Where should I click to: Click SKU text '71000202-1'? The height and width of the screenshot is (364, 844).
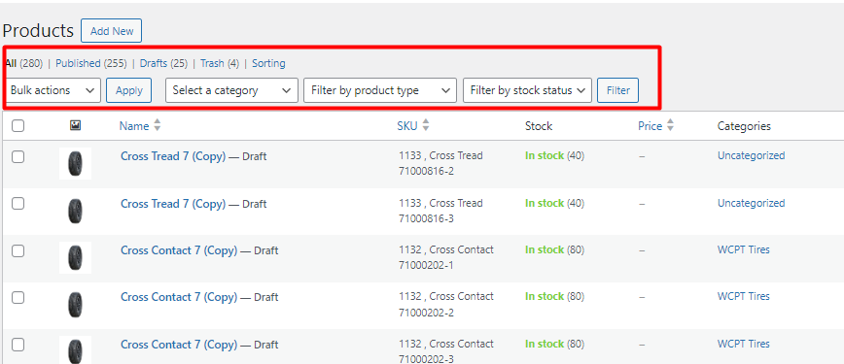coord(425,265)
